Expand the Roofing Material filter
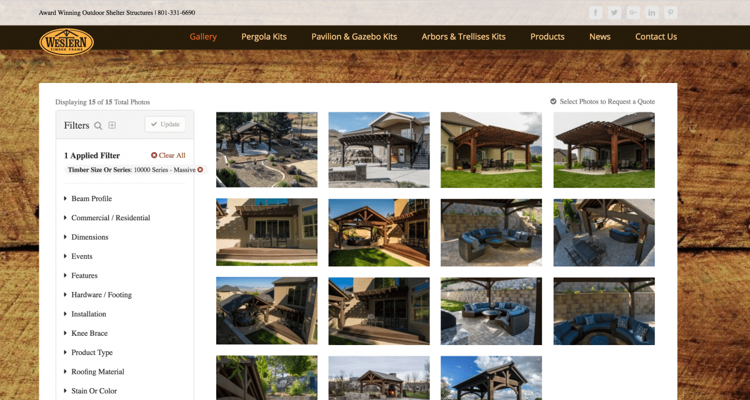The height and width of the screenshot is (400, 750). 94,372
